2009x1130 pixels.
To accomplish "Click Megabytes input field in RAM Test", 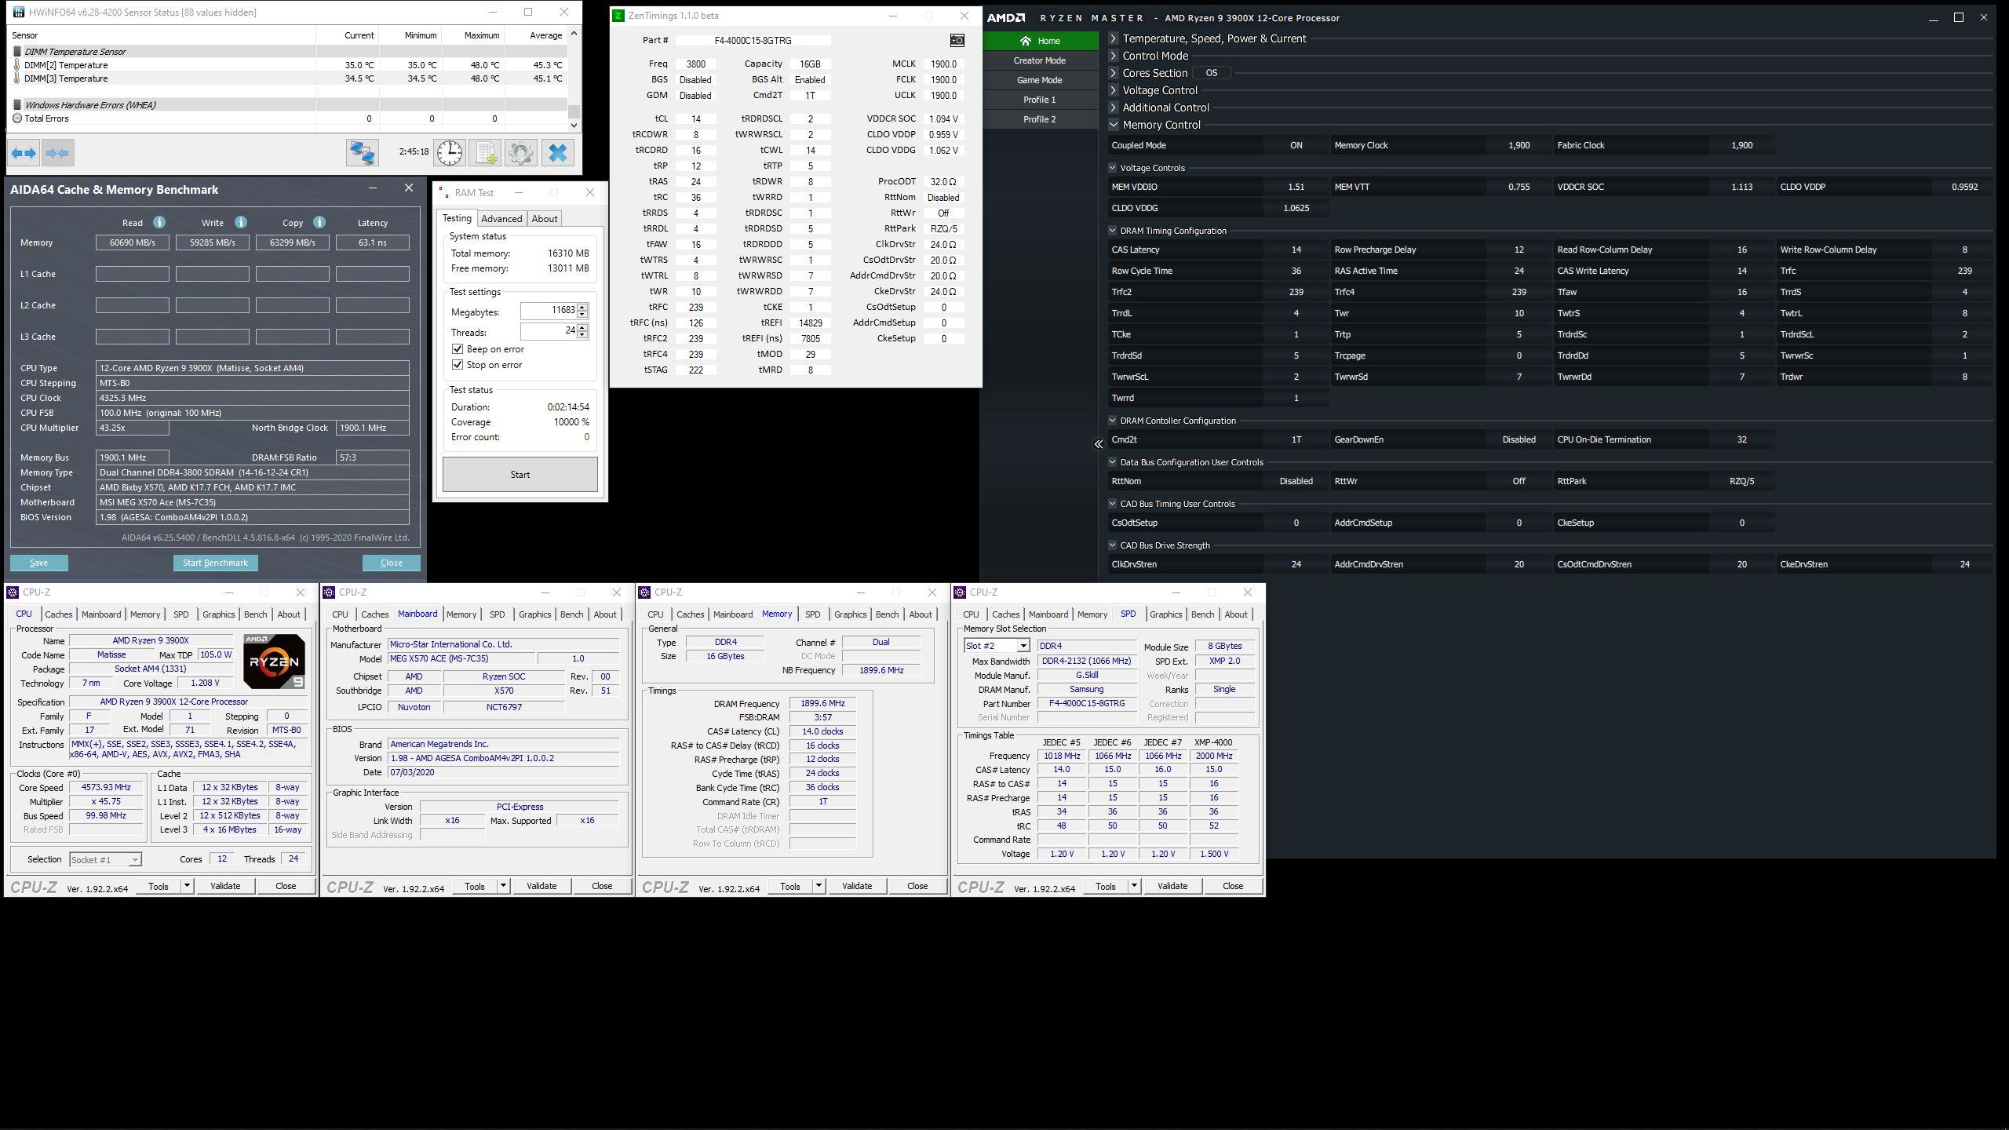I will [x=549, y=311].
